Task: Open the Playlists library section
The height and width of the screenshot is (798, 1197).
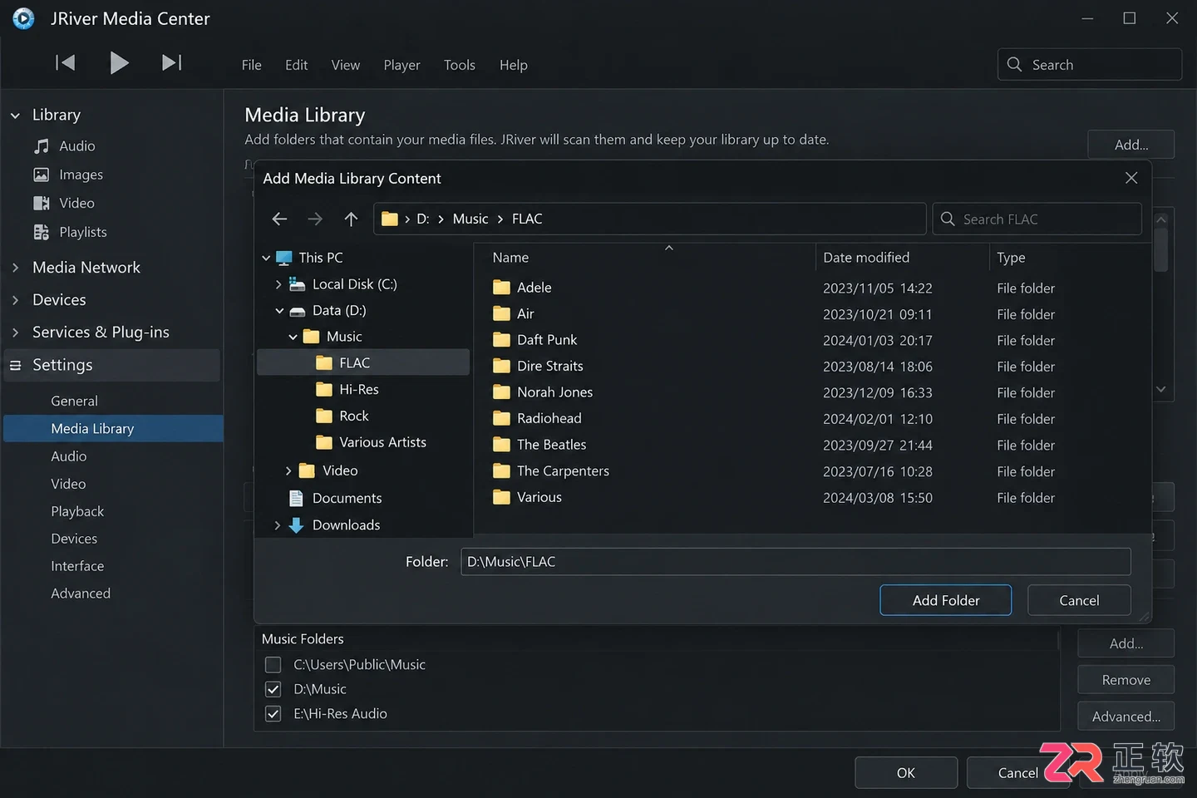Action: (x=71, y=232)
